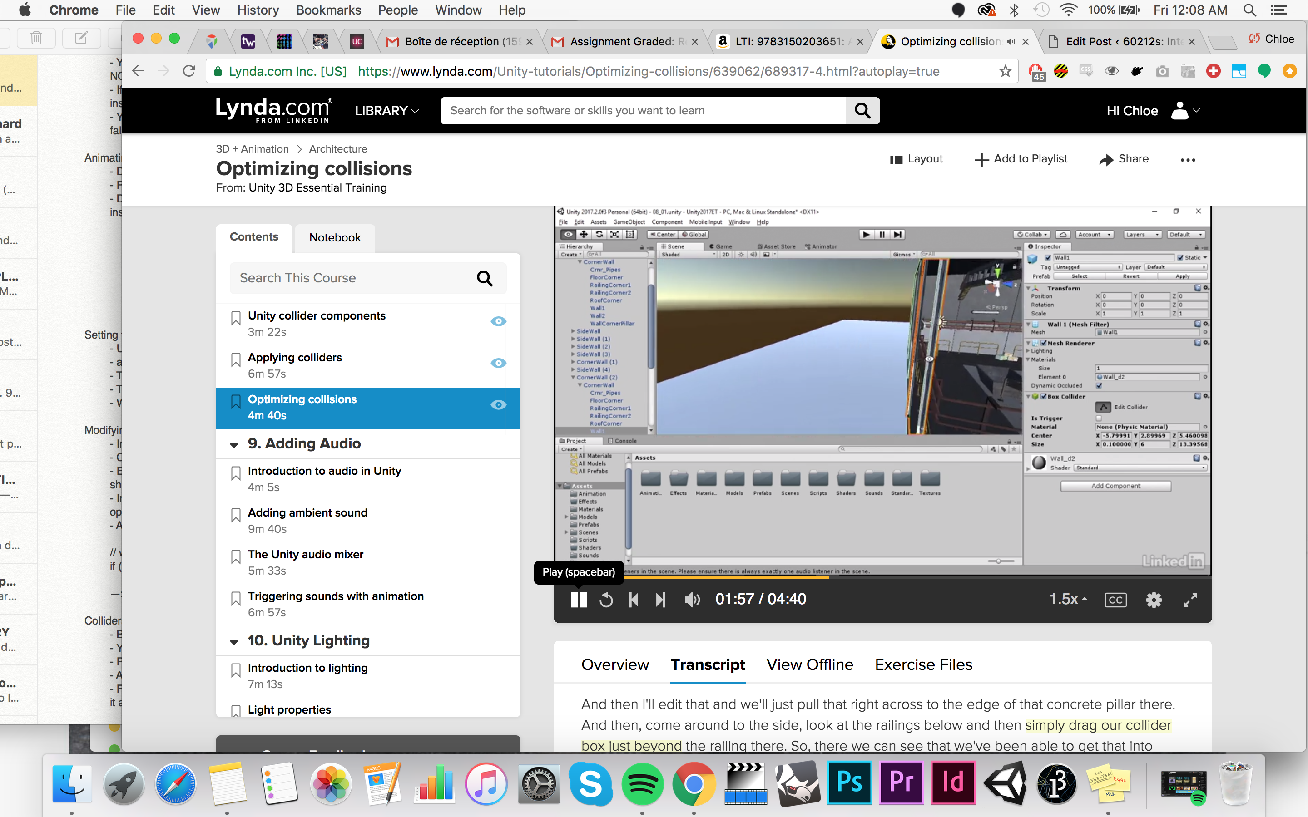Viewport: 1308px width, 817px height.
Task: Type in the main Lynda search field
Action: click(643, 111)
